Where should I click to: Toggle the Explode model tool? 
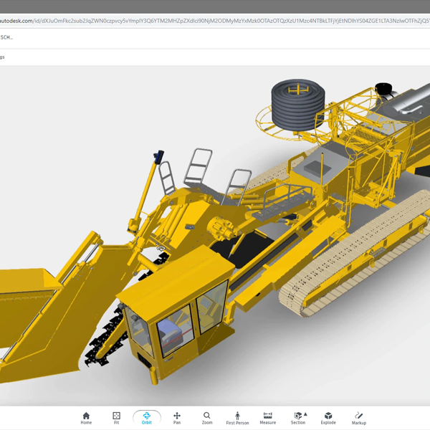point(328,418)
